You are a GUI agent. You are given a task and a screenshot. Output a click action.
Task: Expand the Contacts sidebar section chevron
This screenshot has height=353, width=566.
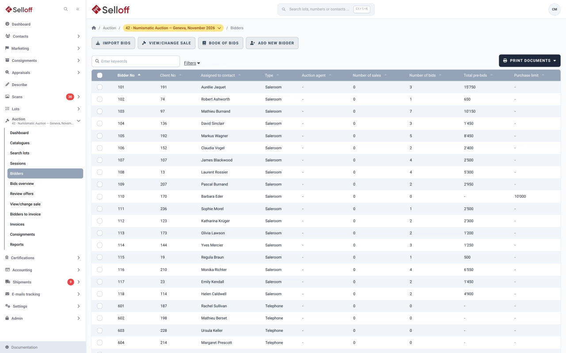(79, 36)
